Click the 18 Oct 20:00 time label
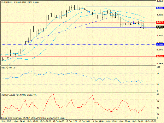164x123 pixels. tap(124, 121)
